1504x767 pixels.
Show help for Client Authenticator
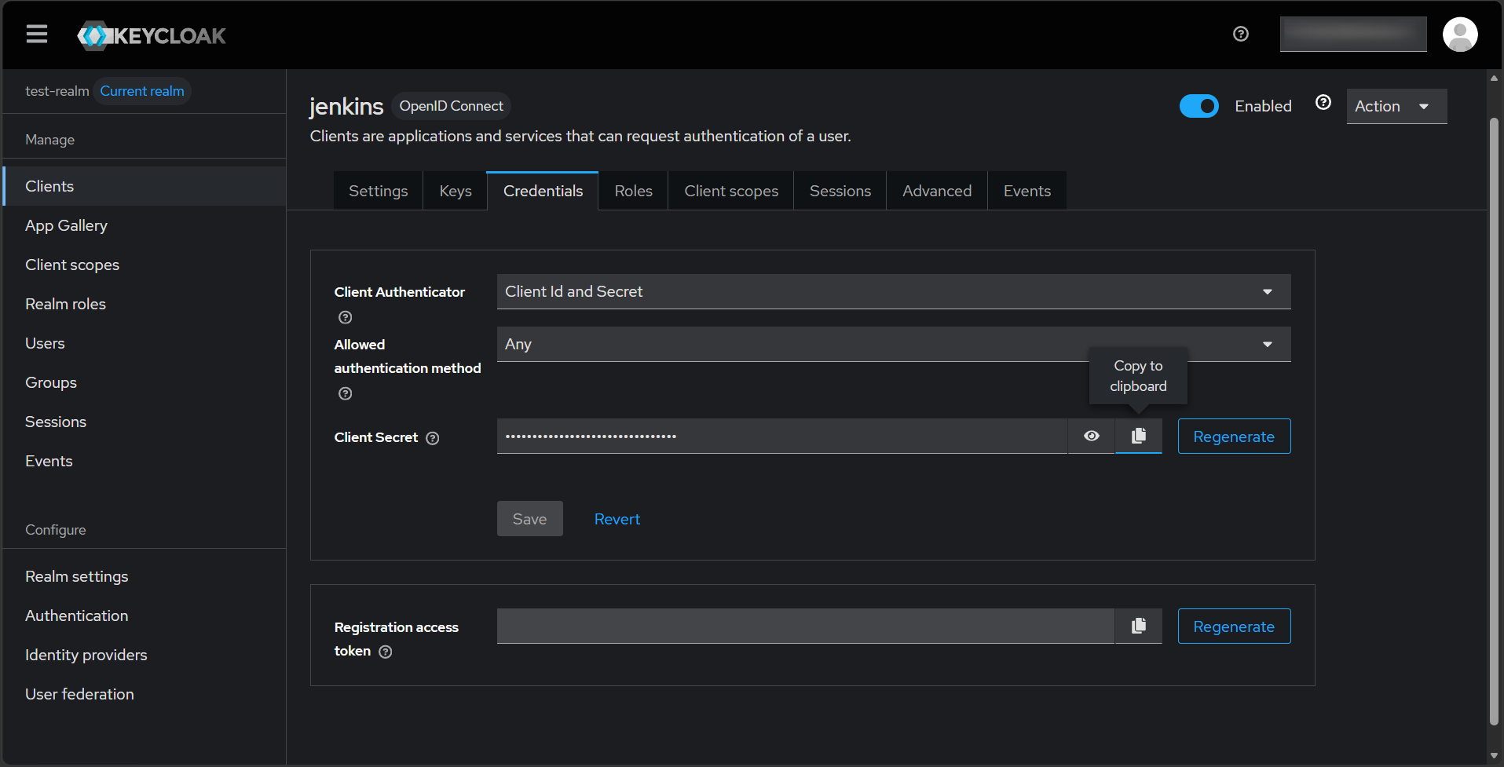(x=346, y=317)
